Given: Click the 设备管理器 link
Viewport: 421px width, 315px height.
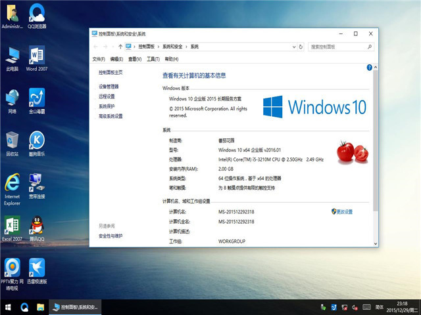Looking at the screenshot, I should tap(109, 87).
